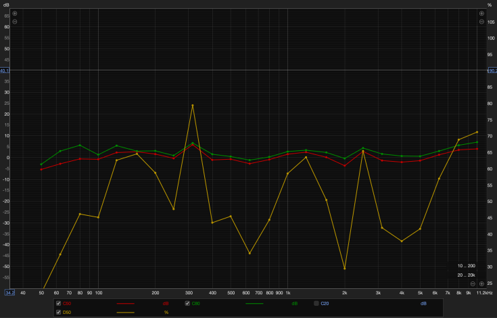The width and height of the screenshot is (497, 318).
Task: Click the D50 lowest dip point at 2k
Action: point(345,269)
